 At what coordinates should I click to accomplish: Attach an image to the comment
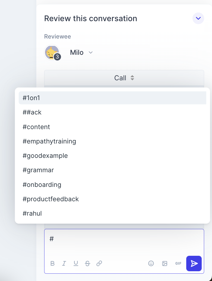pos(165,263)
